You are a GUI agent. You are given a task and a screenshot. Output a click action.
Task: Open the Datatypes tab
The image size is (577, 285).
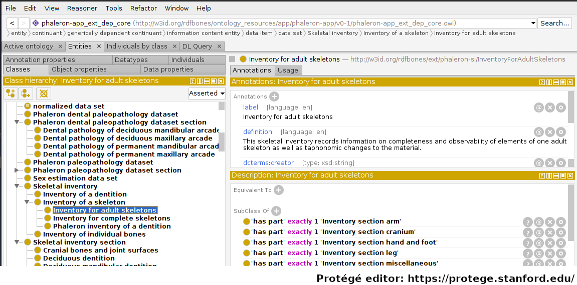[x=140, y=60]
